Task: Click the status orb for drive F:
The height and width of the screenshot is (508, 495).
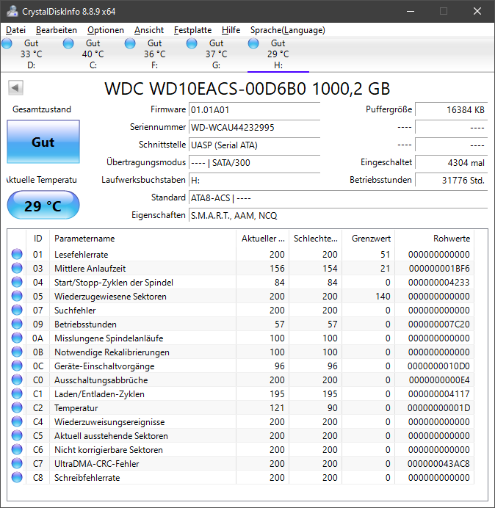Action: (x=130, y=43)
